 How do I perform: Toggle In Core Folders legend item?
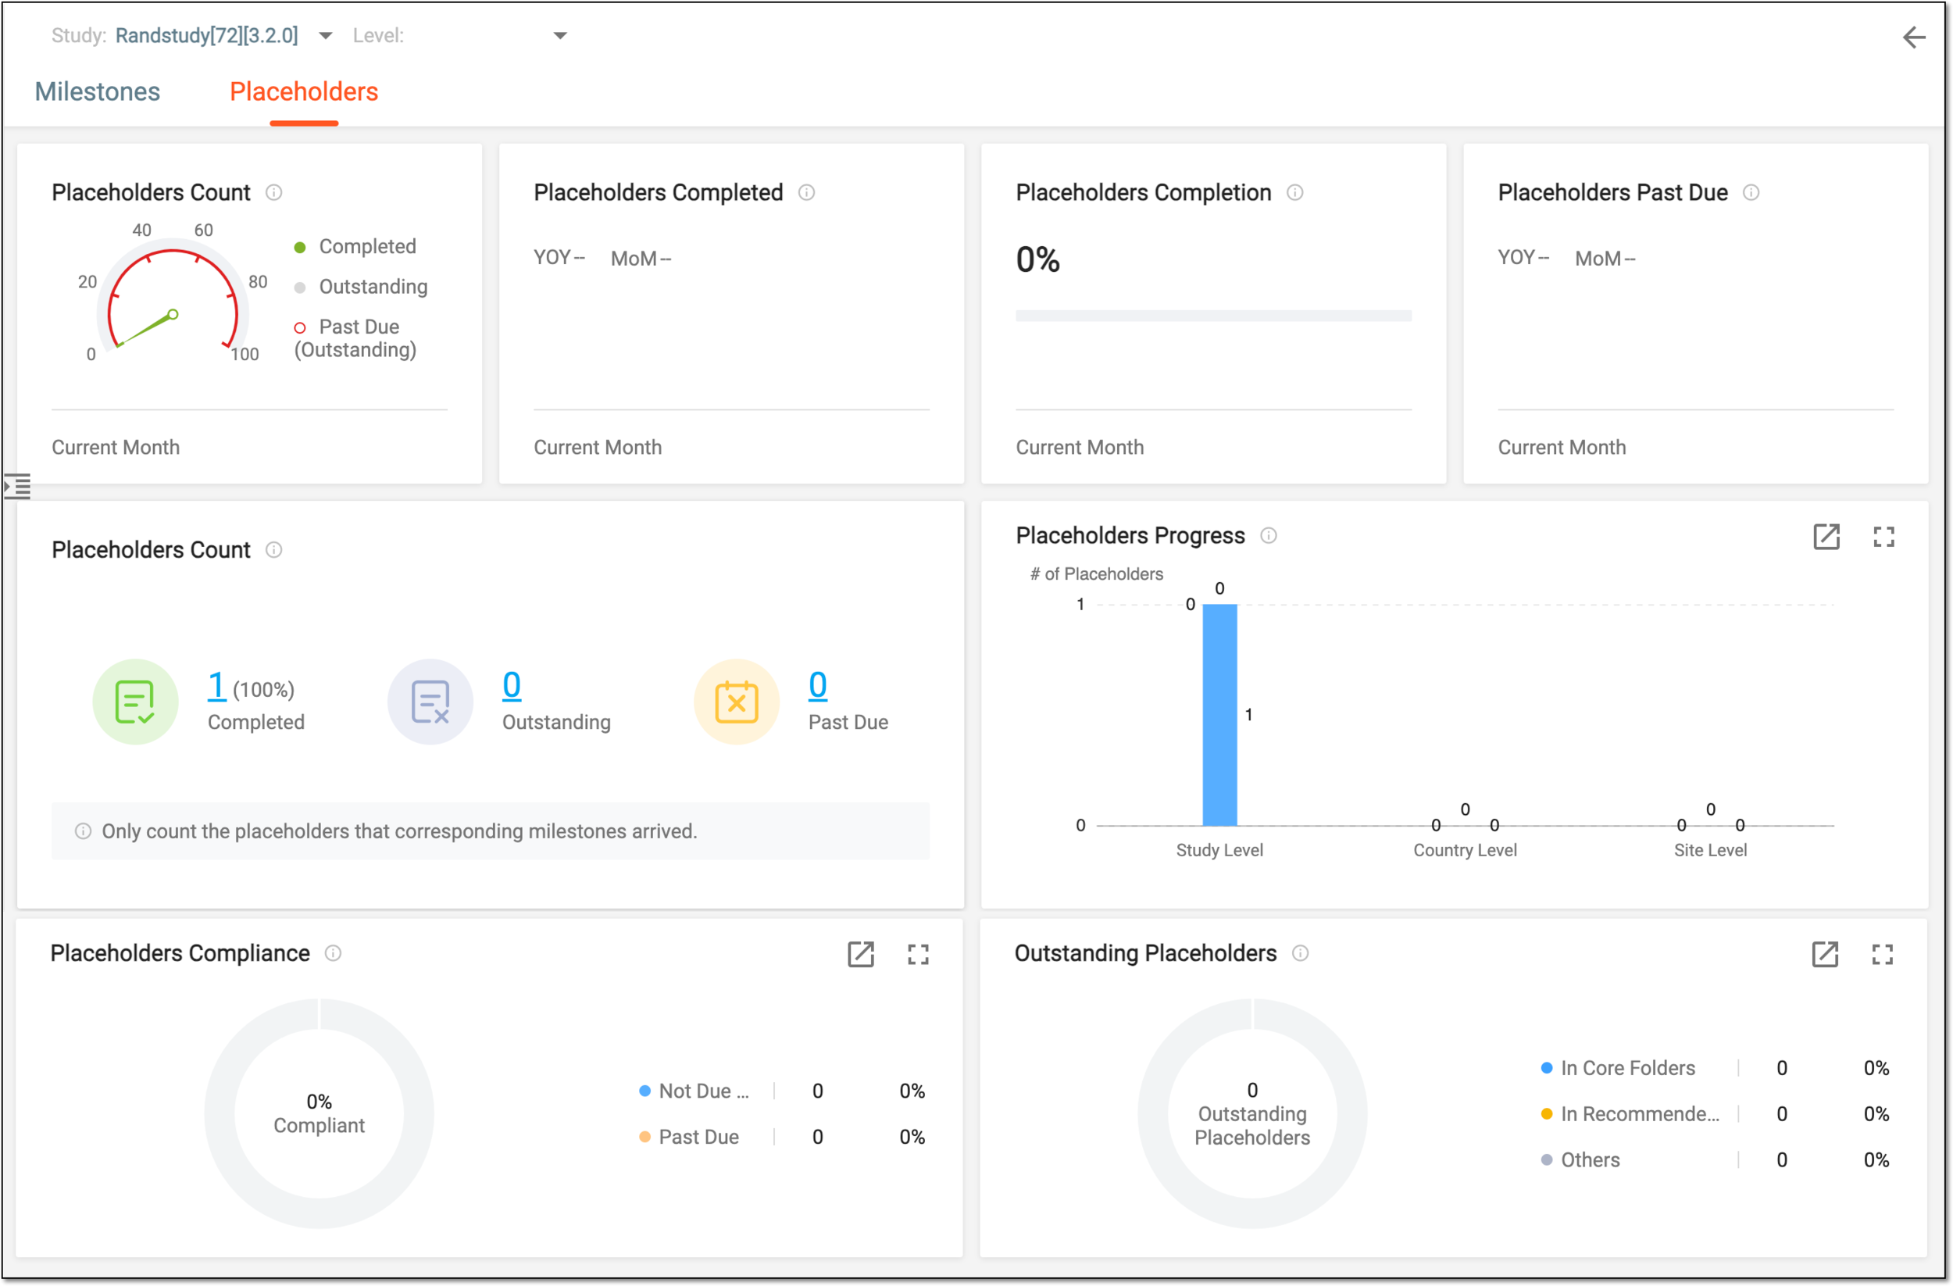click(x=1618, y=1068)
